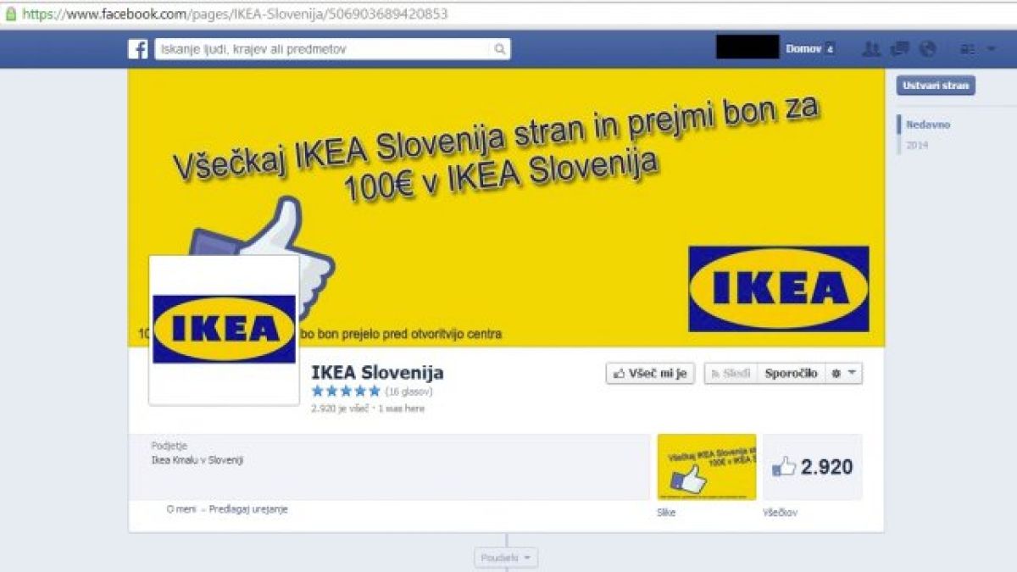The height and width of the screenshot is (572, 1017).
Task: Open the Slike photos thumbnail
Action: pos(707,467)
